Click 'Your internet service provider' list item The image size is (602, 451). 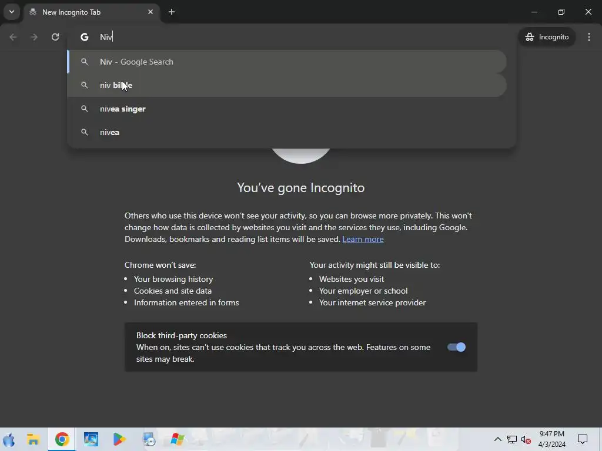(372, 302)
